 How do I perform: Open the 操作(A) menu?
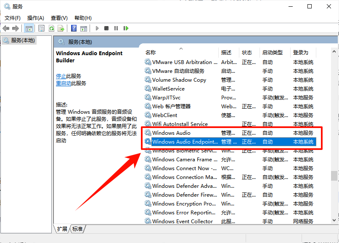pyautogui.click(x=36, y=18)
